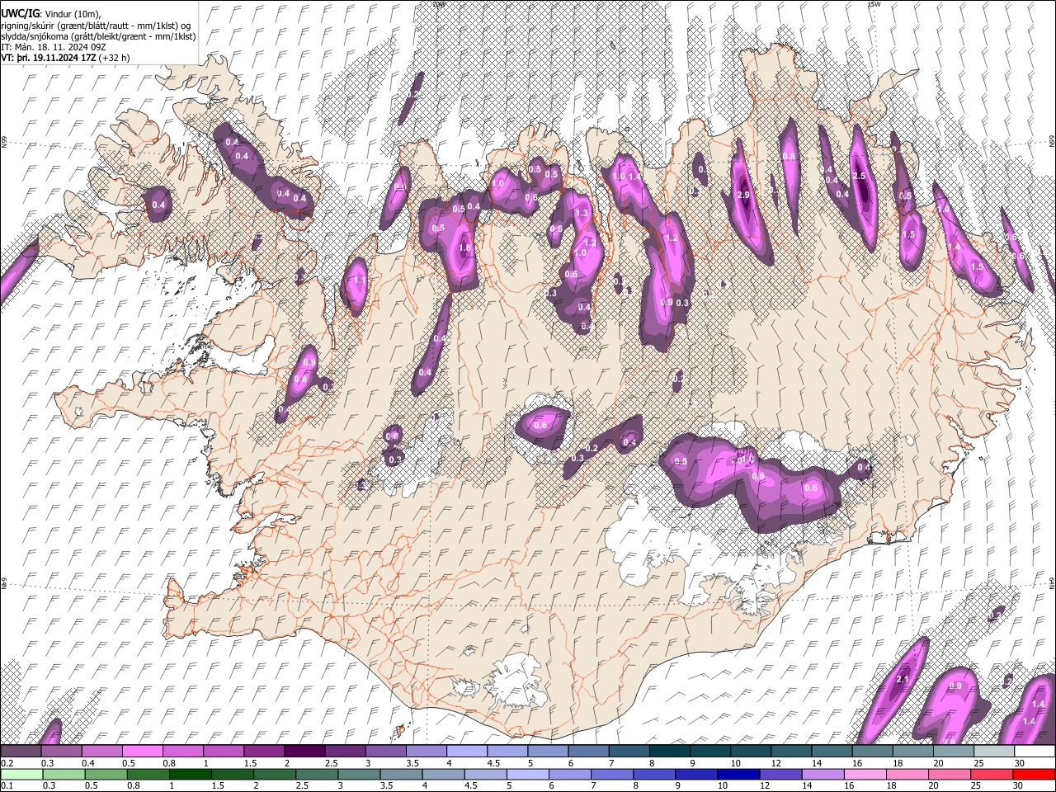
Task: Click the 2.9 precipitation value on the map
Action: pyautogui.click(x=742, y=195)
